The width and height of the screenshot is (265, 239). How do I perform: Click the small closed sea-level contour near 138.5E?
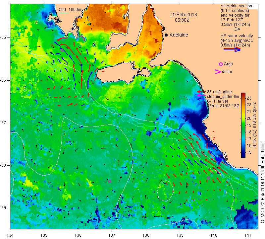tap(165, 191)
